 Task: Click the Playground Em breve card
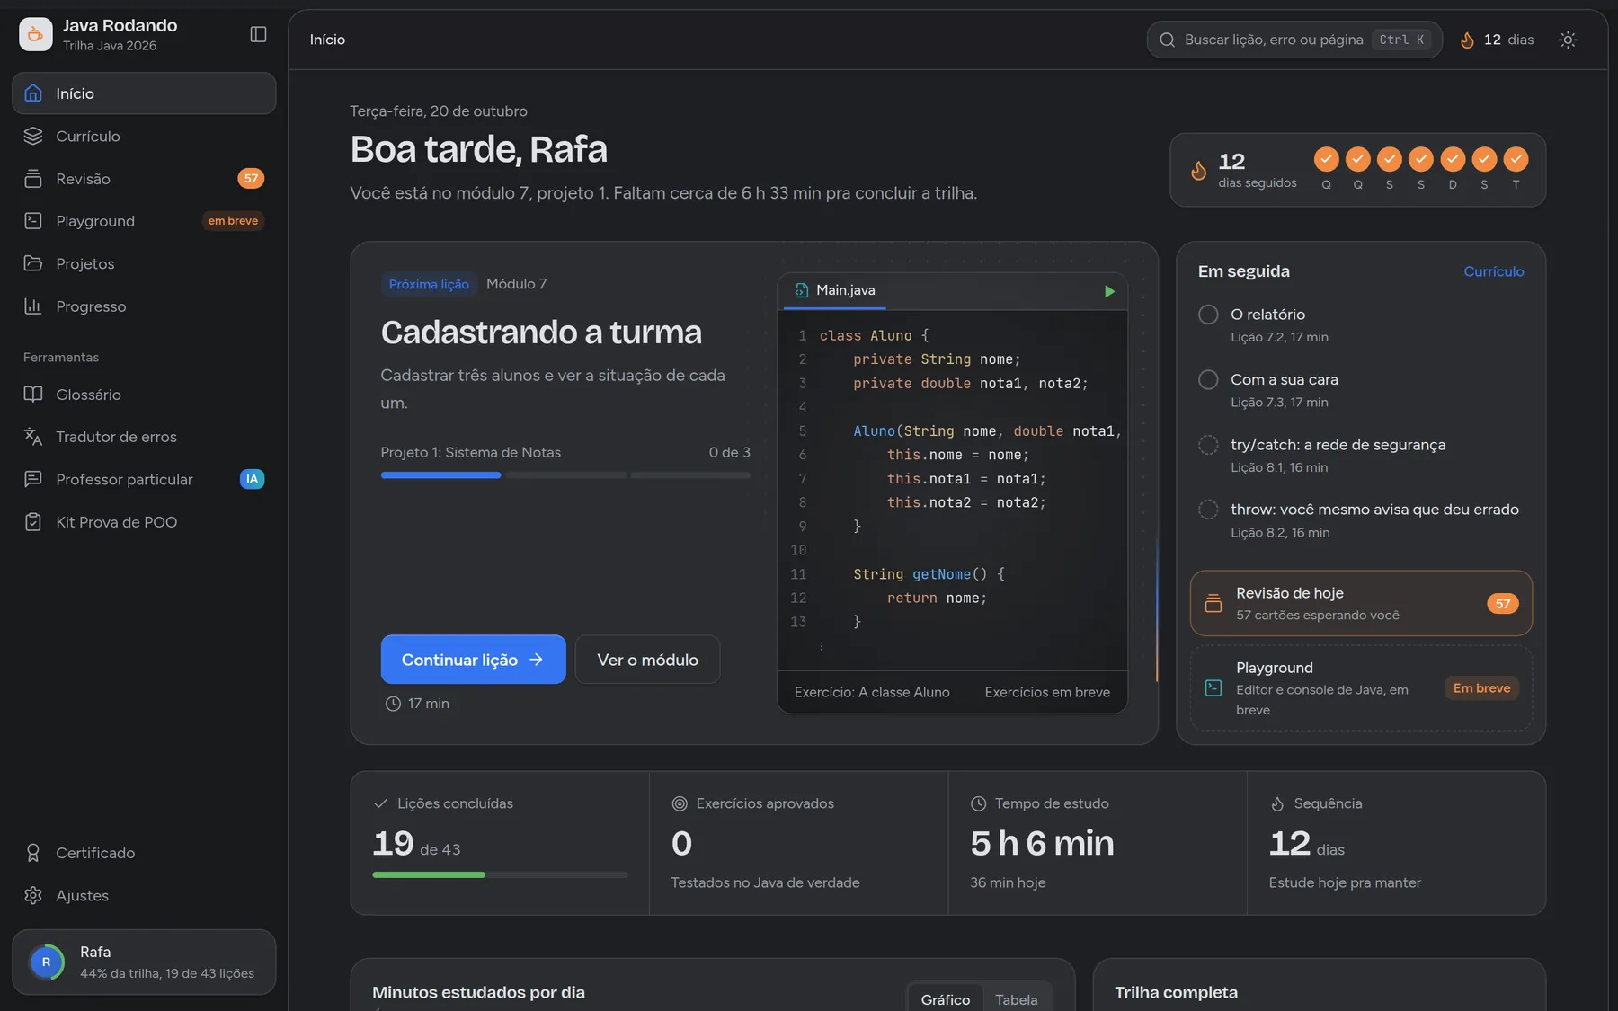[1361, 688]
